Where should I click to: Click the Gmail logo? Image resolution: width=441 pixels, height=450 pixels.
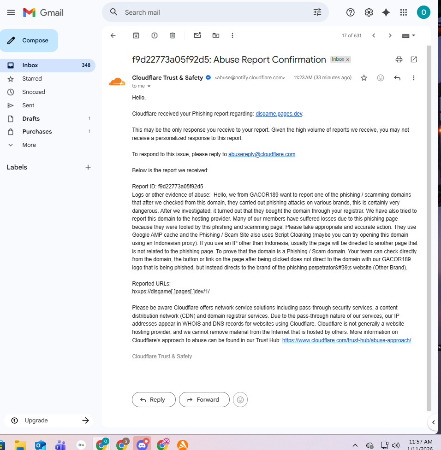(43, 12)
